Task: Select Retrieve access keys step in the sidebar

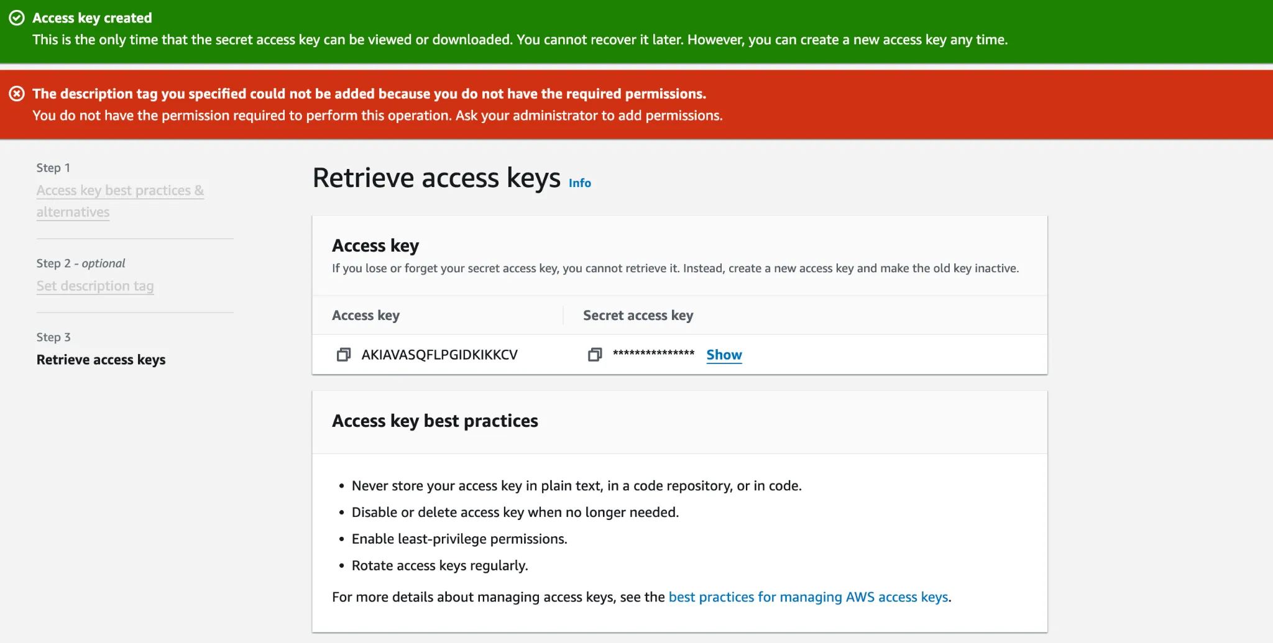Action: [101, 360]
